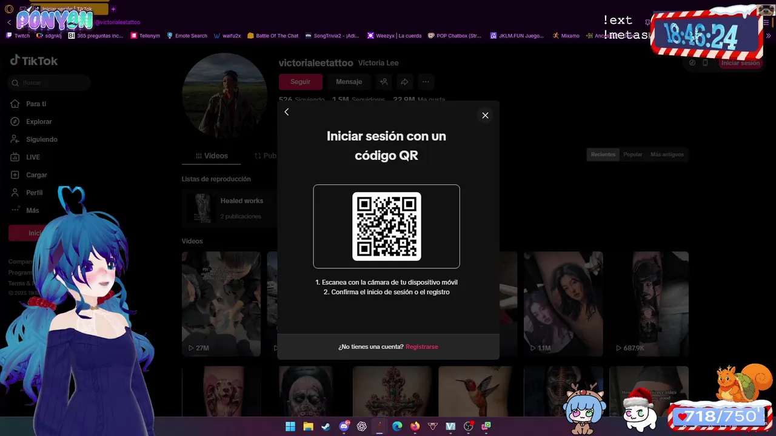Screen dimensions: 776x436
Task: Open Steam from the taskbar
Action: [326, 426]
